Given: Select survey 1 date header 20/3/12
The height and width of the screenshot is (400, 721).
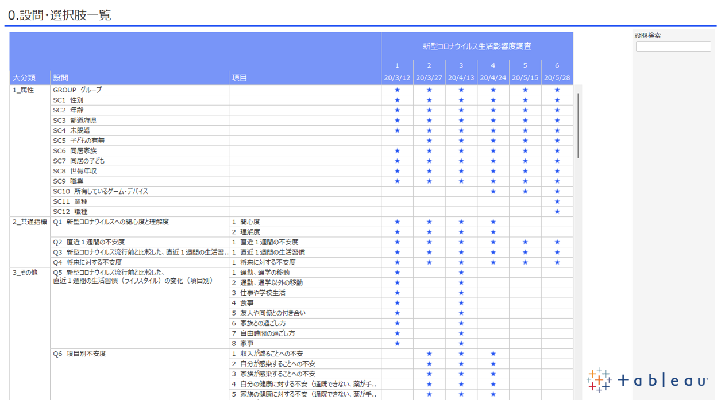Looking at the screenshot, I should point(397,78).
